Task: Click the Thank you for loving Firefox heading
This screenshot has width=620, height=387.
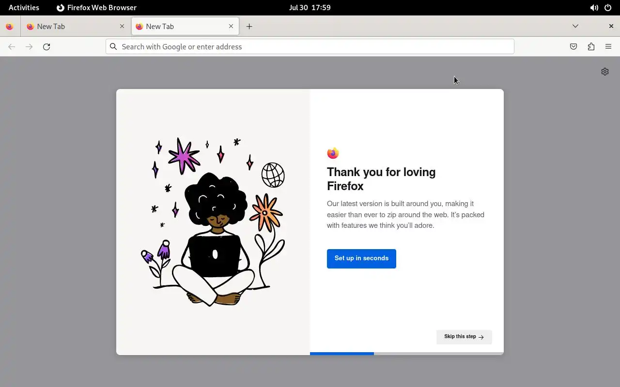Action: [x=381, y=179]
